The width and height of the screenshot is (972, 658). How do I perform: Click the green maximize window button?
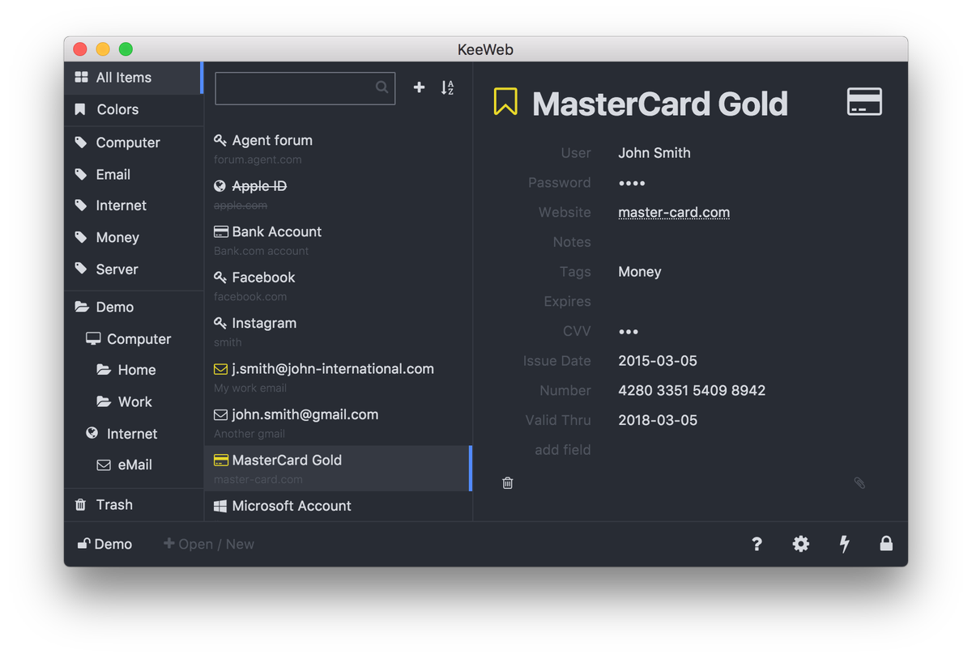pos(126,49)
